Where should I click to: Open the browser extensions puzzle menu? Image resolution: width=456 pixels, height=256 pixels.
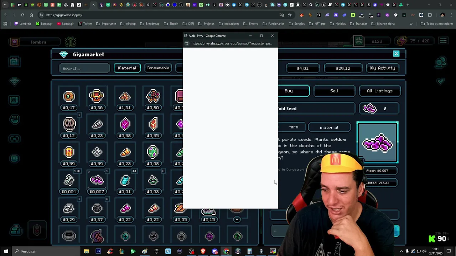tap(430, 15)
